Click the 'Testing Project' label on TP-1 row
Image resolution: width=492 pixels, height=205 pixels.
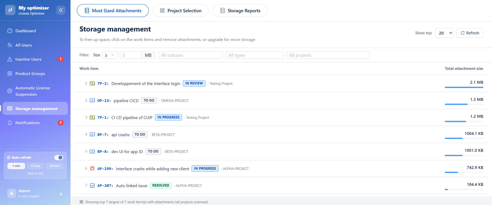click(197, 117)
